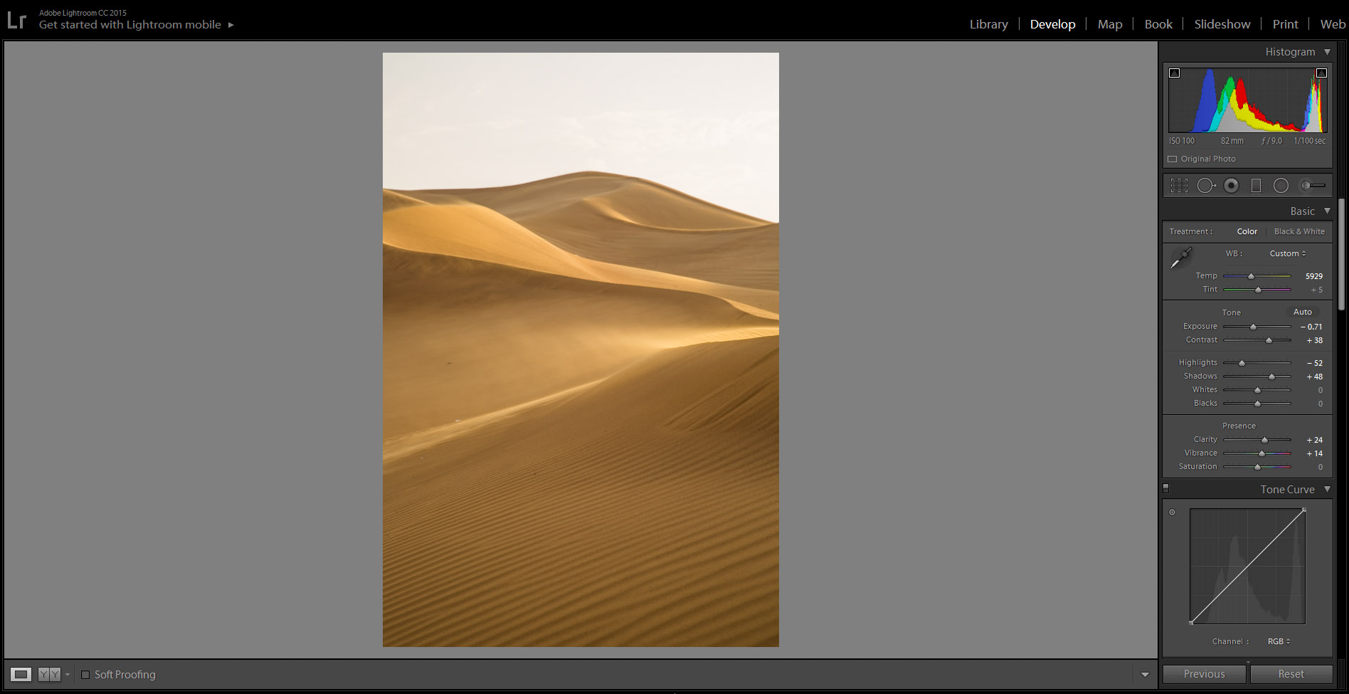Click the Exposure value -0.71
The width and height of the screenshot is (1349, 694).
tap(1311, 327)
